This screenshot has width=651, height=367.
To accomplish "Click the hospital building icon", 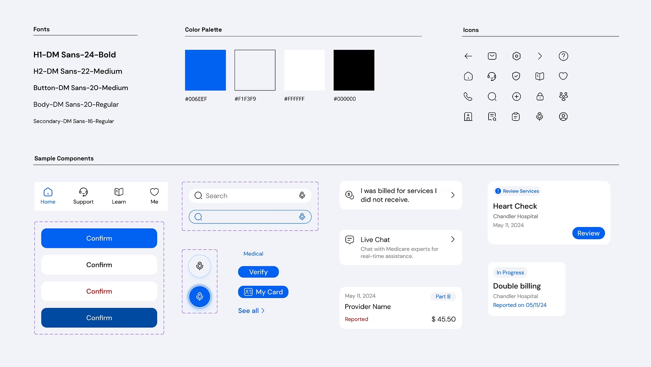I will pos(468,117).
